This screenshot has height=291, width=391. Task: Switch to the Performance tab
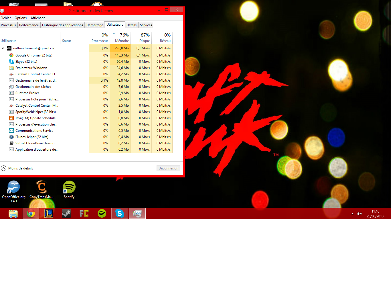click(29, 25)
